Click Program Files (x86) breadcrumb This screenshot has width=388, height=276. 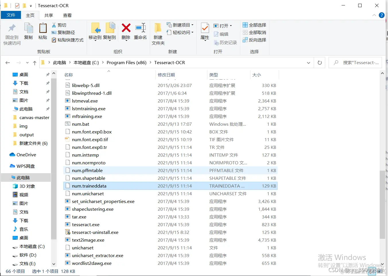click(x=126, y=63)
